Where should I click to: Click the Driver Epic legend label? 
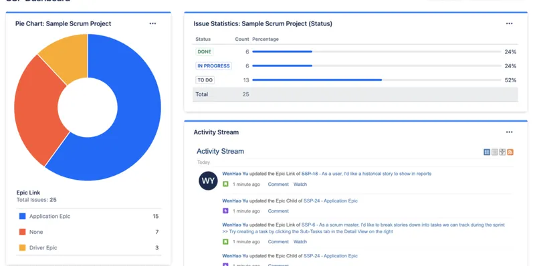(43, 247)
